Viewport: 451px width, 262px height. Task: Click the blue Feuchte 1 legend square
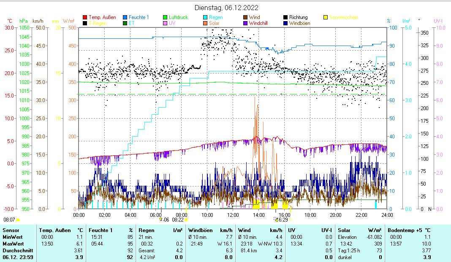click(x=125, y=18)
